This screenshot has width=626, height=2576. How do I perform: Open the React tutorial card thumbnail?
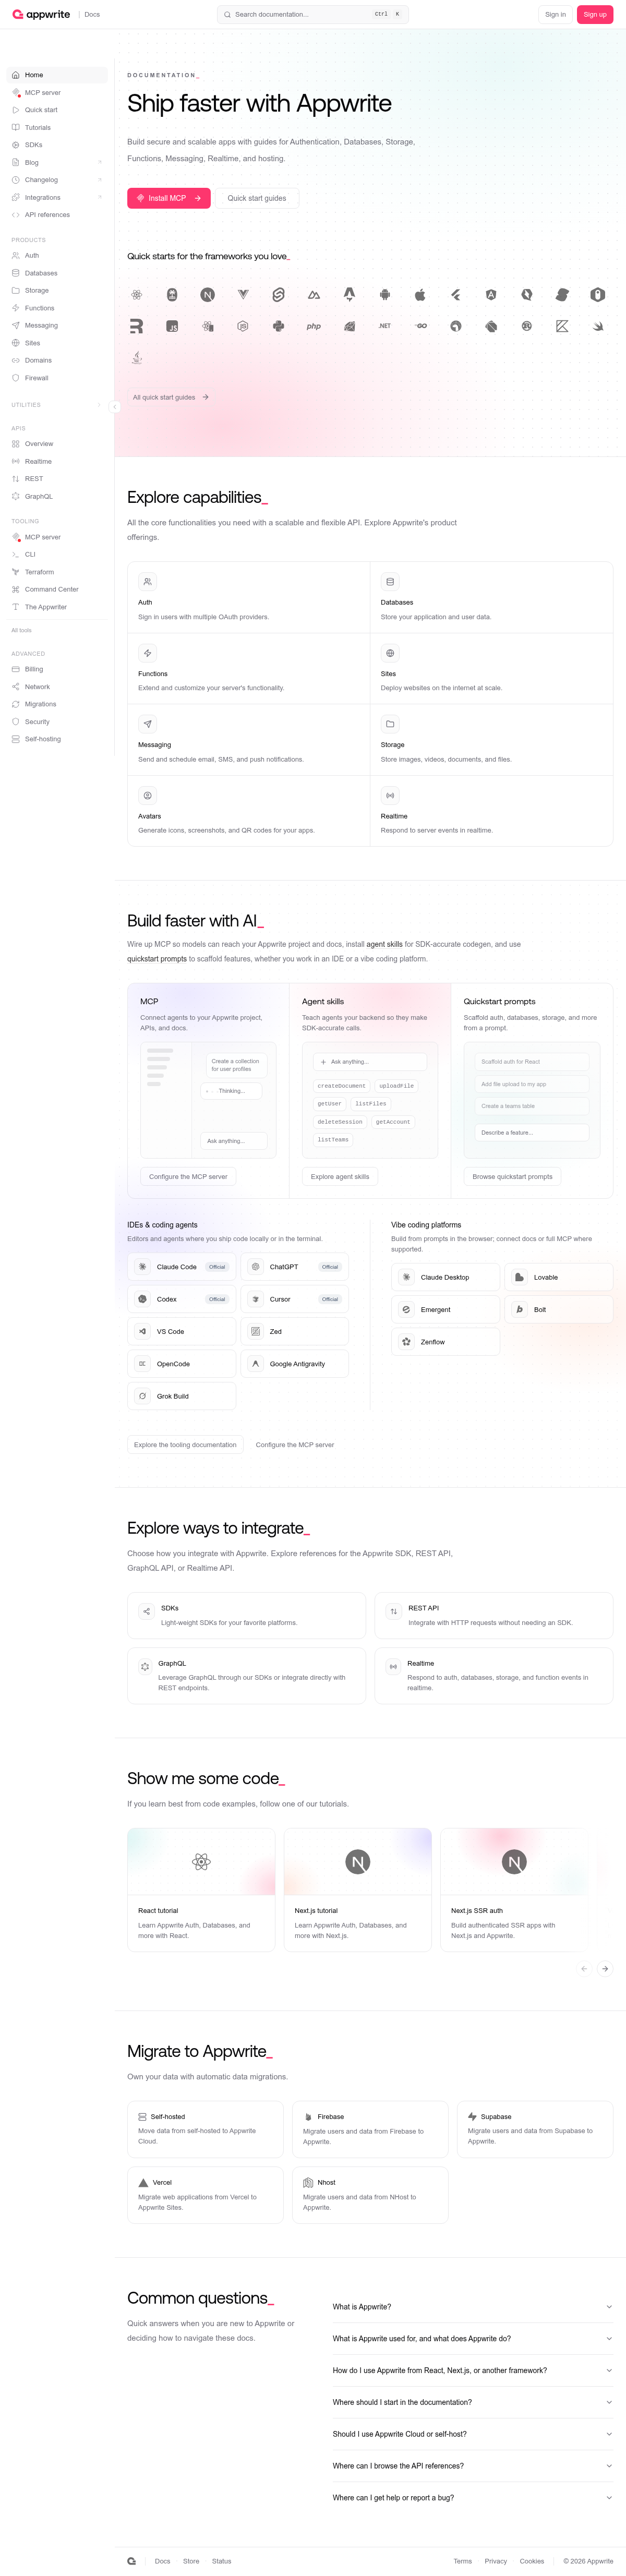[x=201, y=1862]
